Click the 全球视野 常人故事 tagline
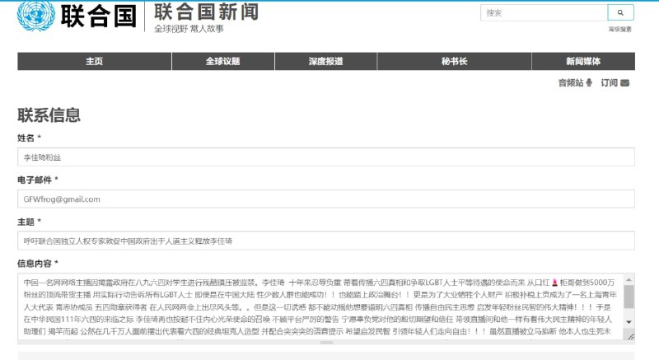This screenshot has height=360, width=659. (189, 29)
